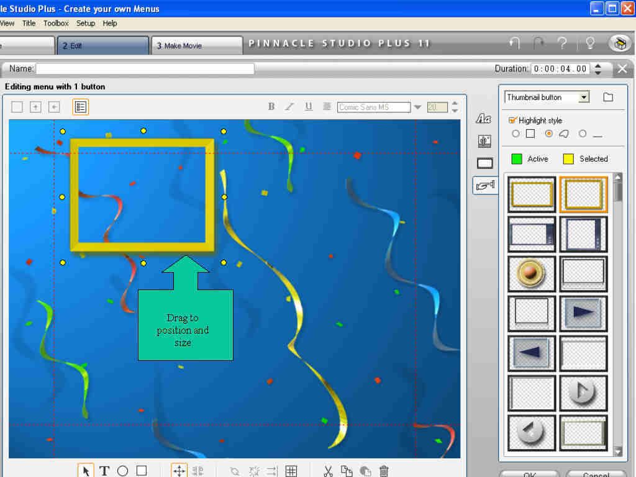This screenshot has height=477, width=636.
Task: Delete object with trash can icon
Action: (384, 471)
